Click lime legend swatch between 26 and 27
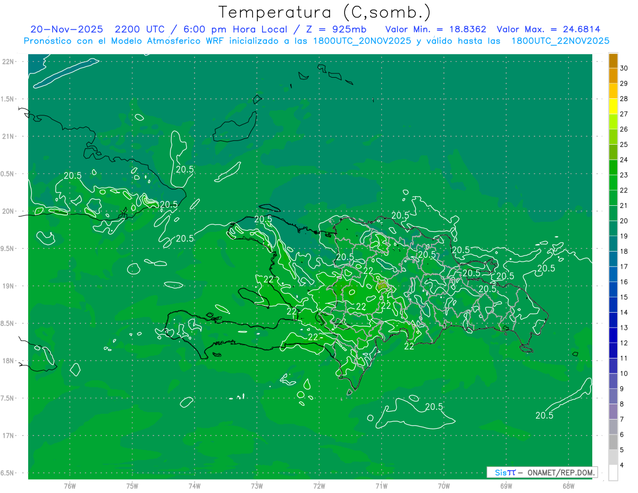The height and width of the screenshot is (493, 638). pos(613,122)
